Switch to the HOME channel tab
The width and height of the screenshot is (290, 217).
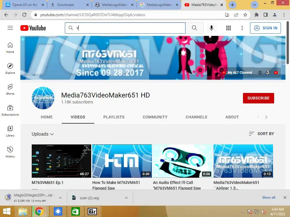click(x=47, y=117)
